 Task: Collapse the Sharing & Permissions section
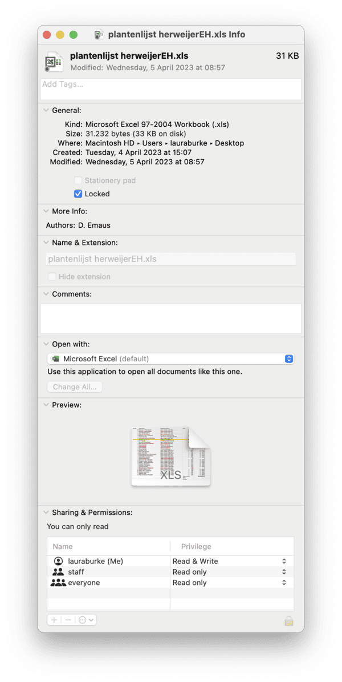pyautogui.click(x=46, y=512)
